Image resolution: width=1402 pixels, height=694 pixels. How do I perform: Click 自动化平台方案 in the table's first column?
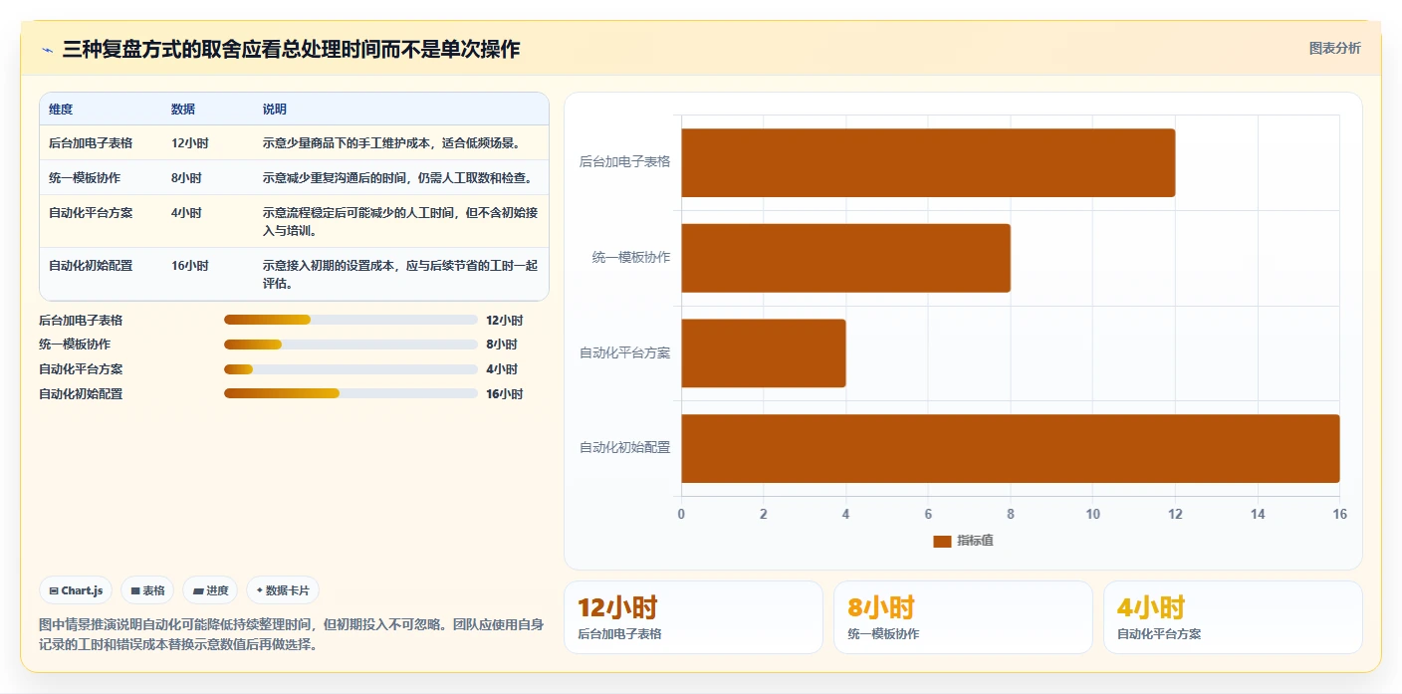tap(91, 212)
